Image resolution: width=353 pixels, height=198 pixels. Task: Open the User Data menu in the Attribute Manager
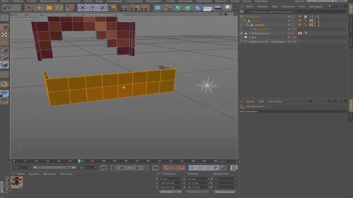click(275, 101)
